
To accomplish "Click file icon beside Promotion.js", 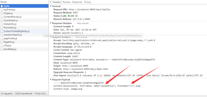I will tap(2, 28).
